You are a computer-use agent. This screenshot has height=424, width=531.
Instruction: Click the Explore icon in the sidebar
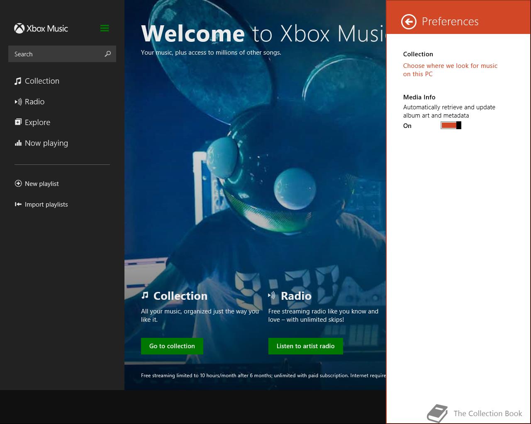click(x=18, y=122)
